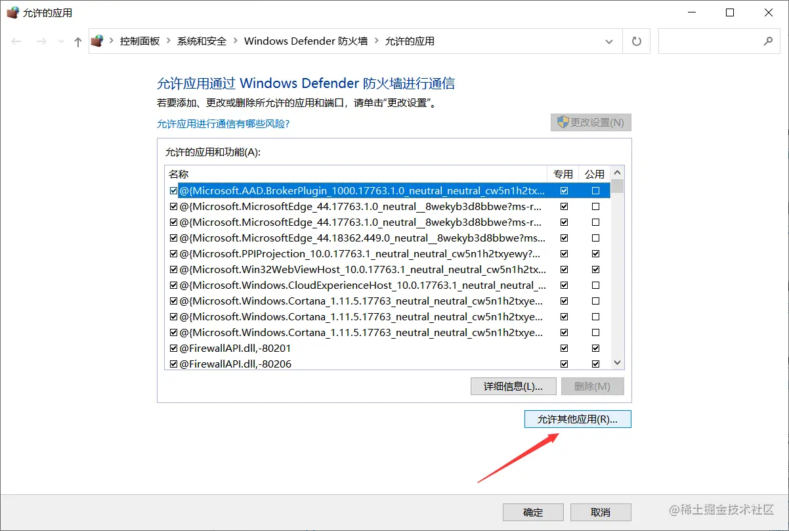Viewport: 789px width, 531px height.
Task: Expand chevron after 控制面板 breadcrumb
Action: tap(168, 41)
